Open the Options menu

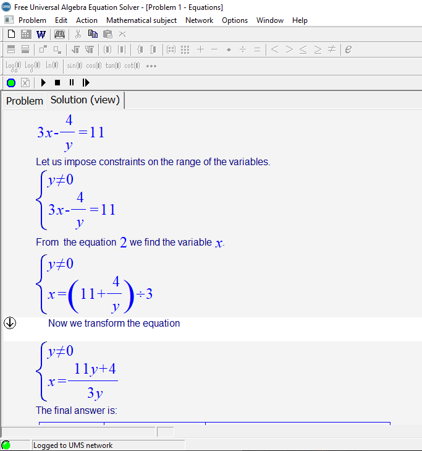[x=235, y=20]
